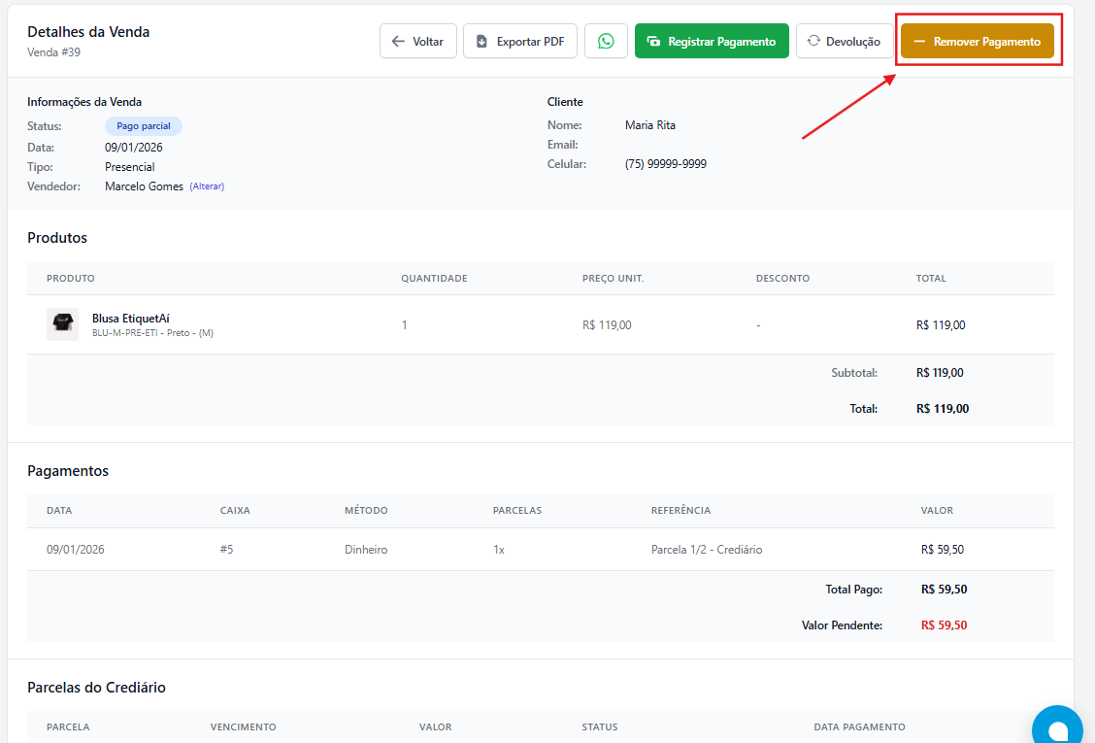
Task: Click the Blusa EtiquetAí product thumbnail
Action: [62, 324]
